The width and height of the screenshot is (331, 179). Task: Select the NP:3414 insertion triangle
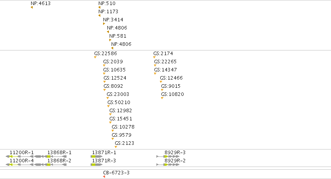click(104, 24)
